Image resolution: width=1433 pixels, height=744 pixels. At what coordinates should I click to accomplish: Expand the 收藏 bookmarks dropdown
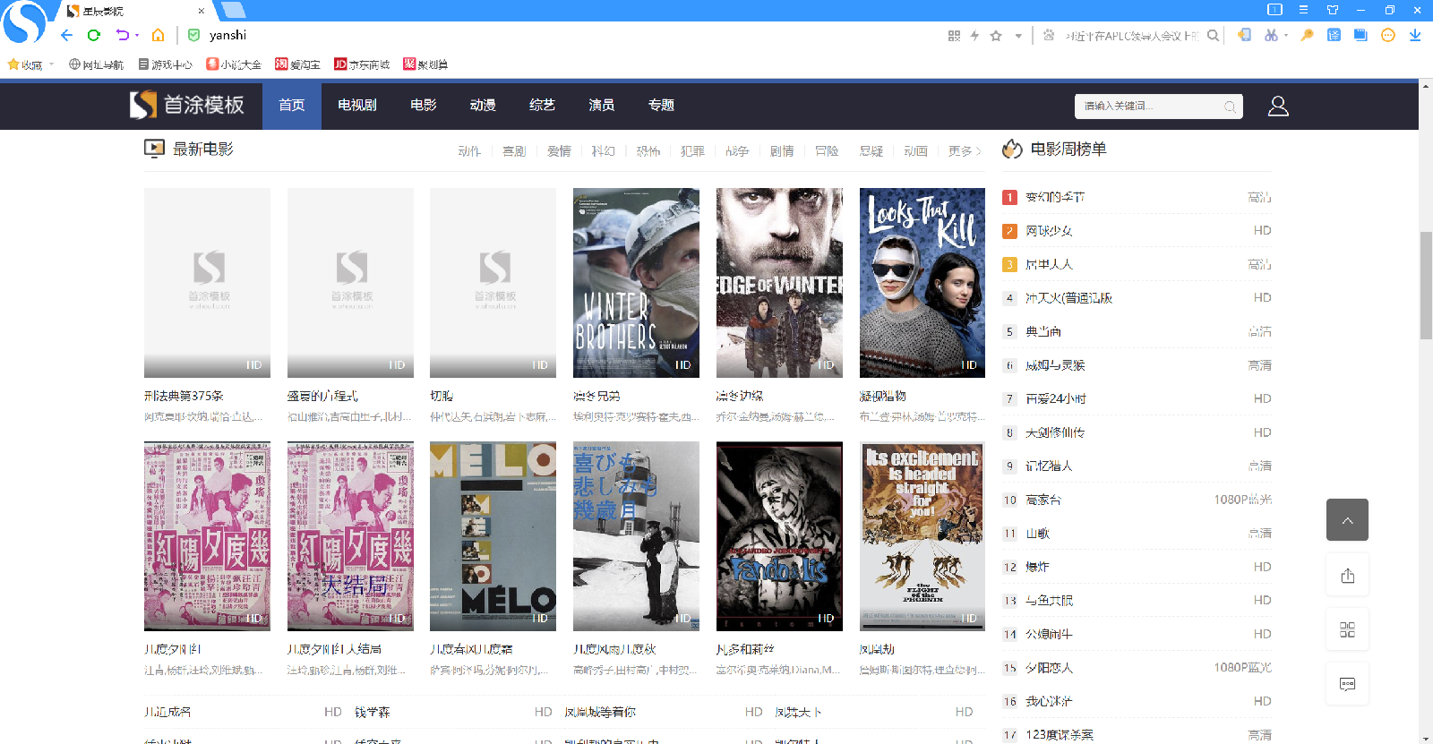click(x=52, y=64)
